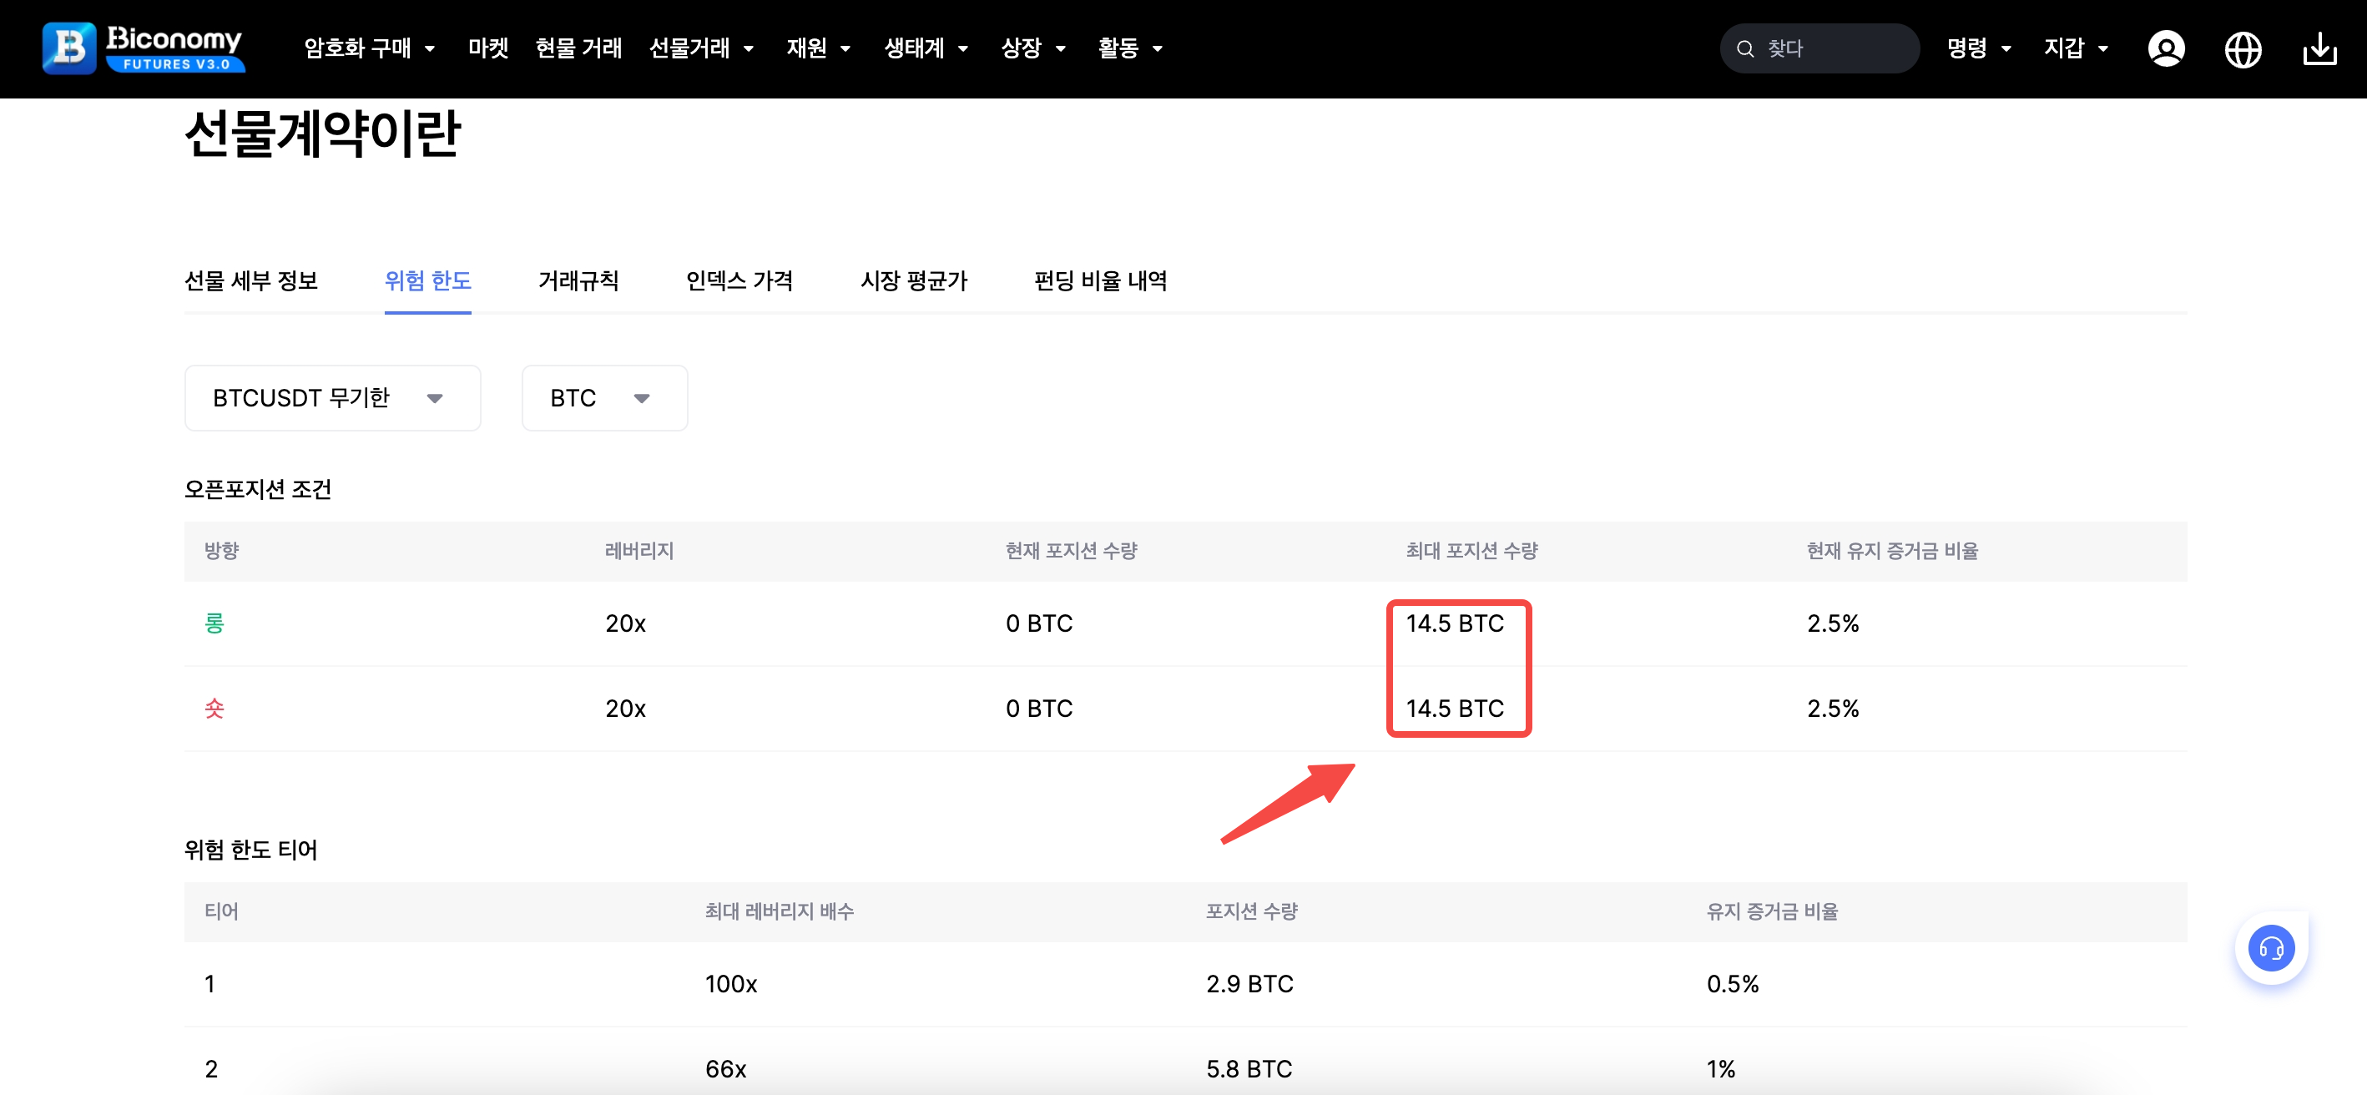Select the 위험 한도 tab
2367x1095 pixels.
pyautogui.click(x=427, y=280)
